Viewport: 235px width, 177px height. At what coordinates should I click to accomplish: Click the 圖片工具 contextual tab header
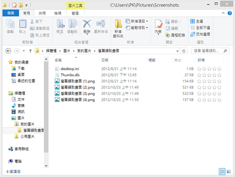pos(75,5)
